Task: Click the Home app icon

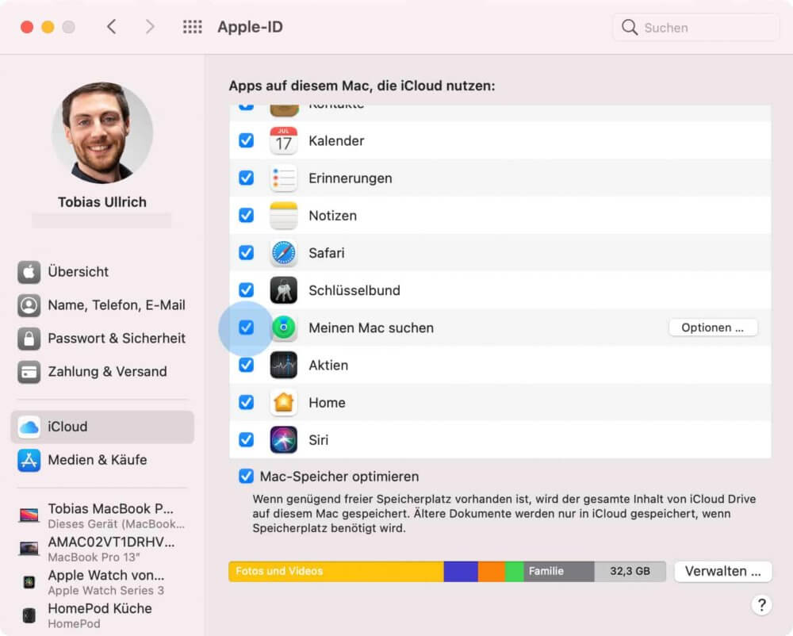Action: click(283, 402)
